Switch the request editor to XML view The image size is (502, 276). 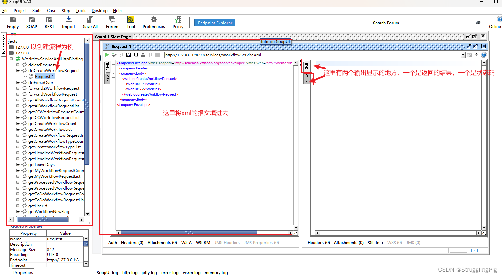click(107, 67)
